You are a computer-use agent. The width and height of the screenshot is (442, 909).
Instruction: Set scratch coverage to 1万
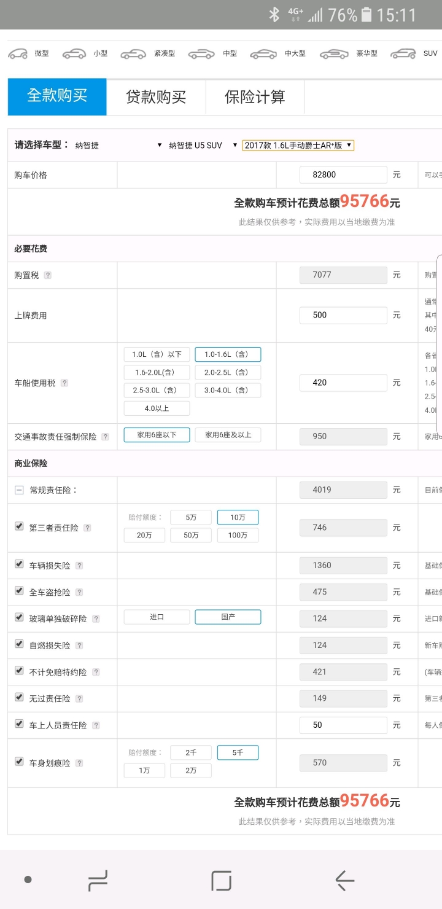(x=144, y=770)
